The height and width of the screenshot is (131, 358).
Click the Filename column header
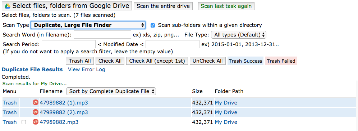(51, 91)
